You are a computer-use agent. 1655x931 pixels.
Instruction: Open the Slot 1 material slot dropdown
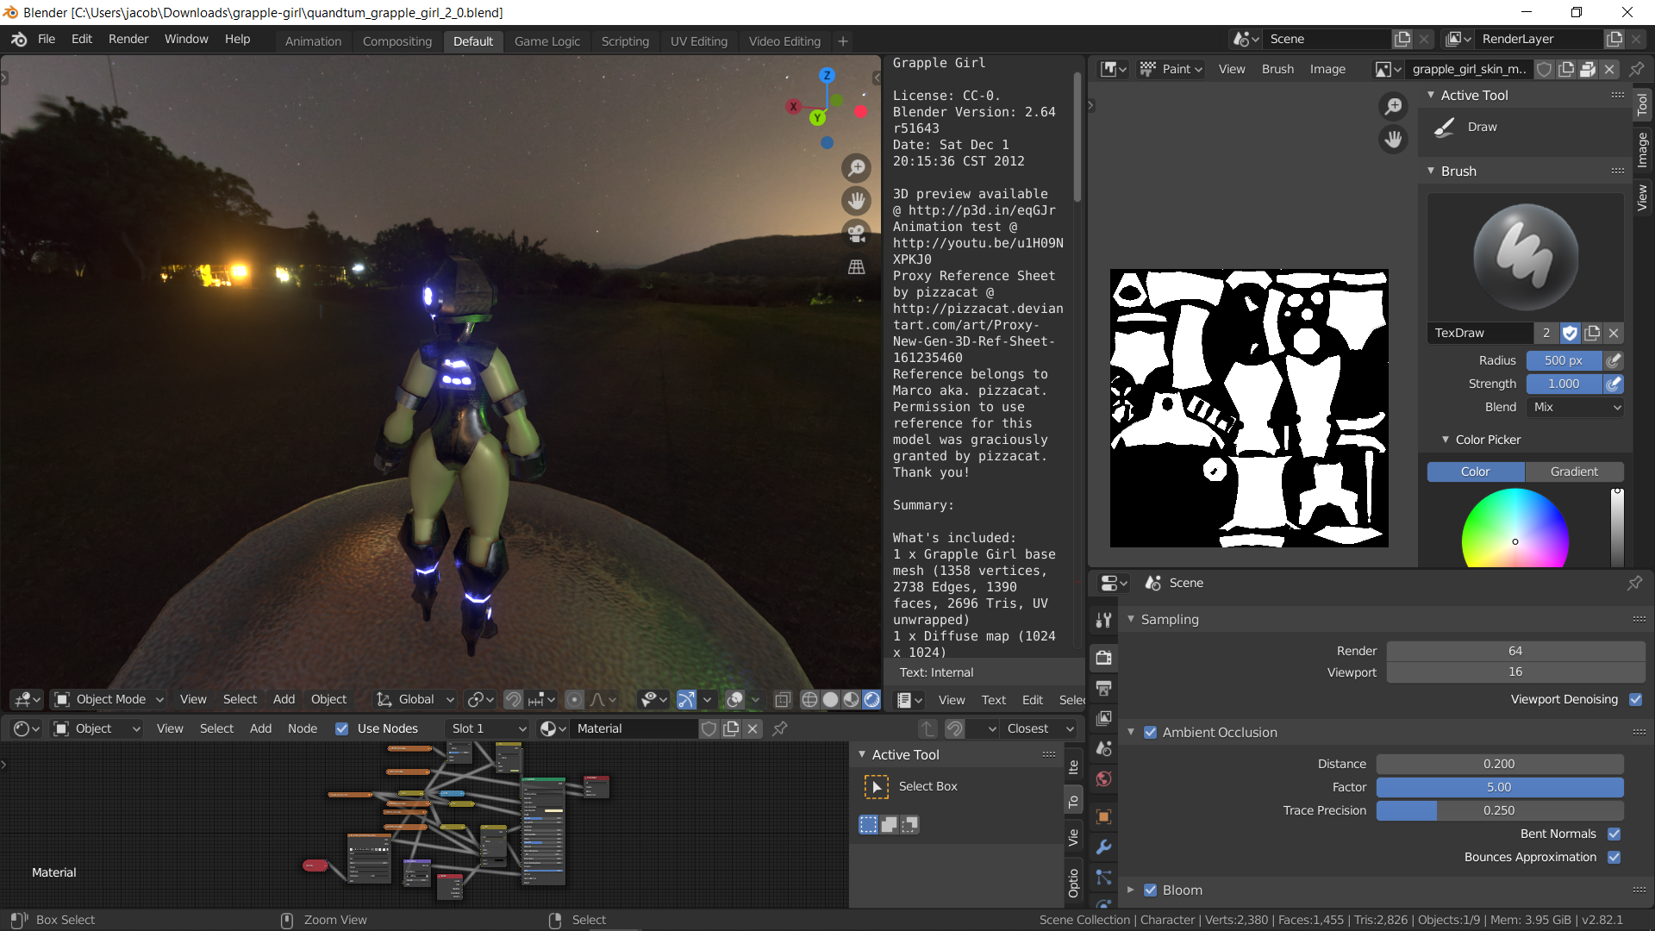487,728
